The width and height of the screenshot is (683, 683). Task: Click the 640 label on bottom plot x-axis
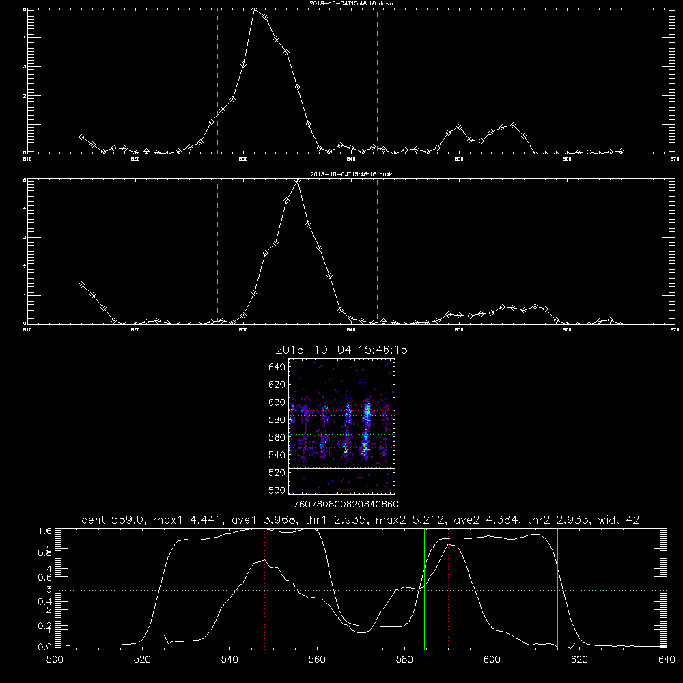coord(667,660)
